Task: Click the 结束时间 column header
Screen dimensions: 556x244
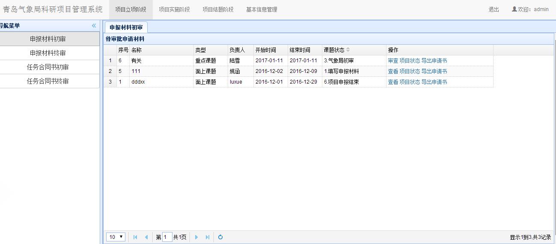Action: click(x=305, y=50)
